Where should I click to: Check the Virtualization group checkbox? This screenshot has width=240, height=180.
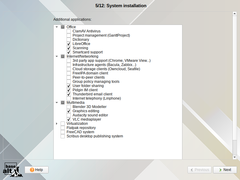63,124
